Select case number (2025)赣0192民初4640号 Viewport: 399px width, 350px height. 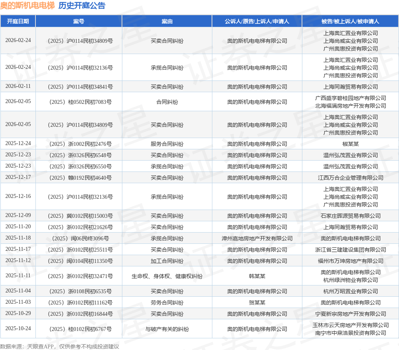[x=80, y=178]
